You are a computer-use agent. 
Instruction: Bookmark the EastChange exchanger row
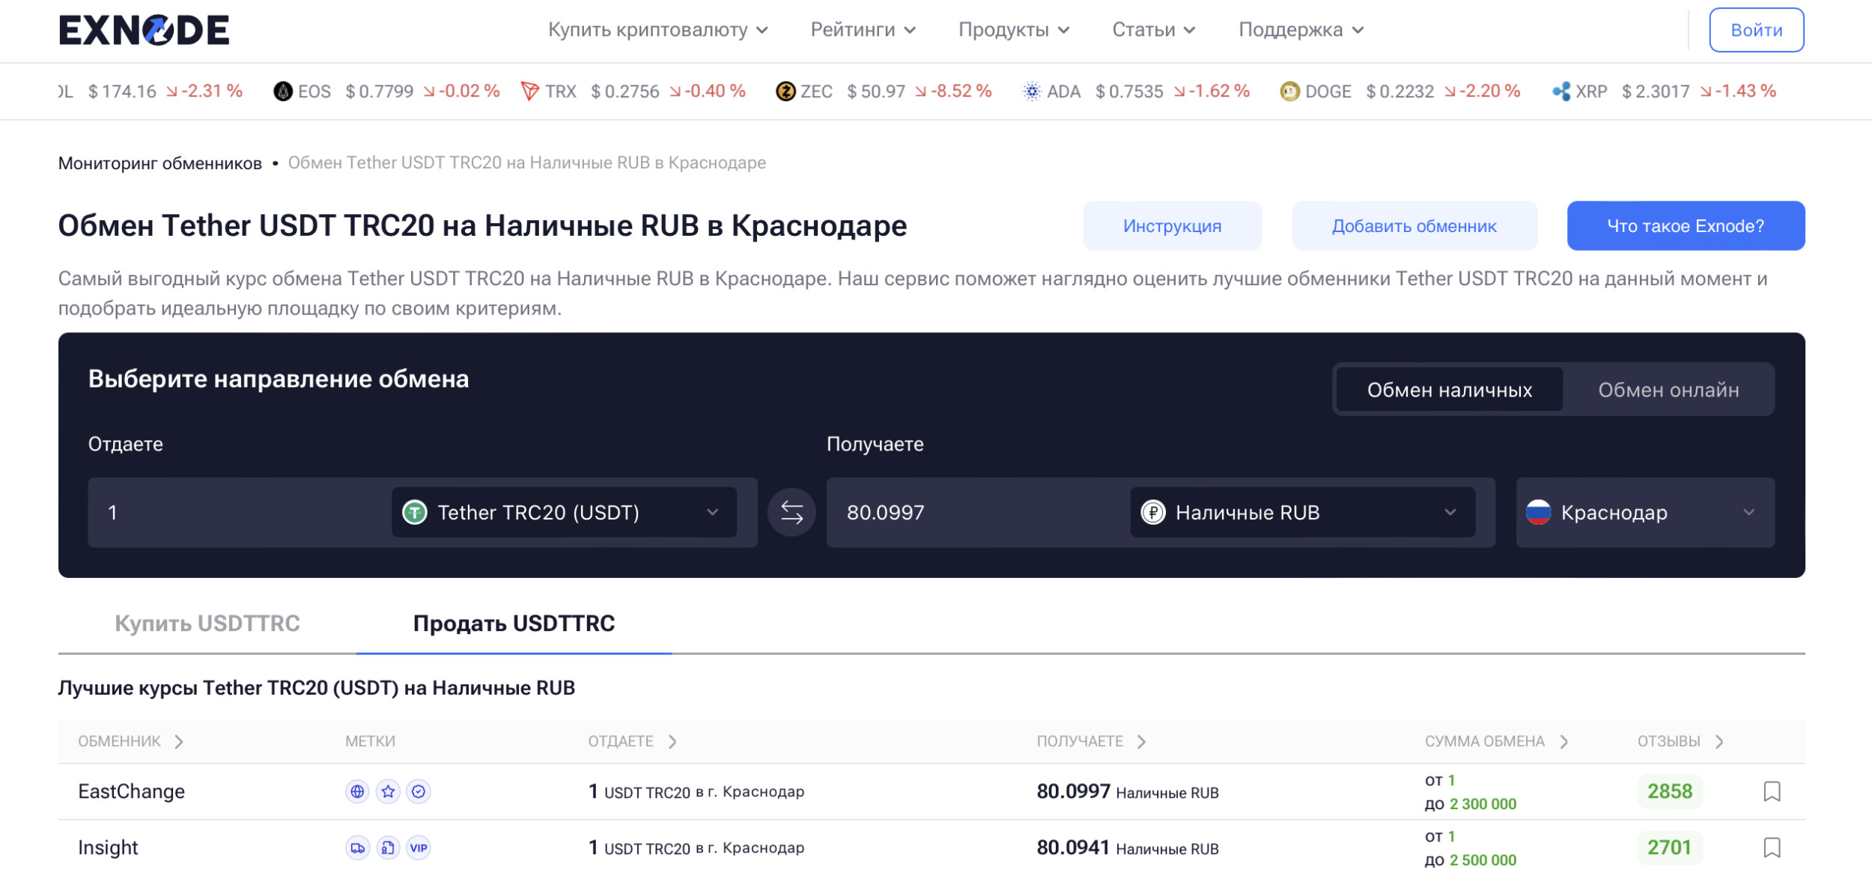[x=1771, y=791]
